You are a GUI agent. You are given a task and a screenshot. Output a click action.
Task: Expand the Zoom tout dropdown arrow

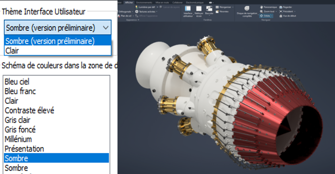(276, 12)
